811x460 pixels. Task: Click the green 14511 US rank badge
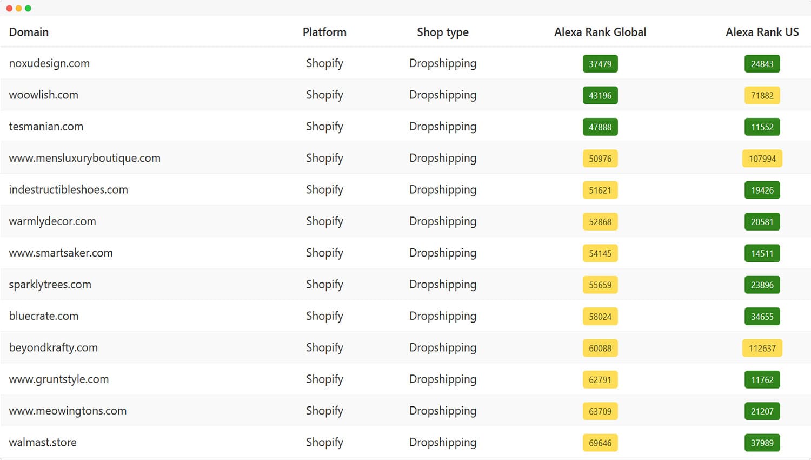(762, 253)
